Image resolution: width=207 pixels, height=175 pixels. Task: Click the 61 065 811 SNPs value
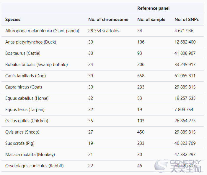pyautogui.click(x=185, y=76)
